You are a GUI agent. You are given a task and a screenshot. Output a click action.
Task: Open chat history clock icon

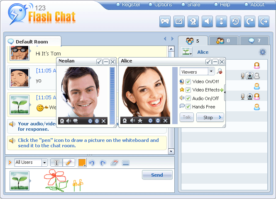(x=235, y=22)
